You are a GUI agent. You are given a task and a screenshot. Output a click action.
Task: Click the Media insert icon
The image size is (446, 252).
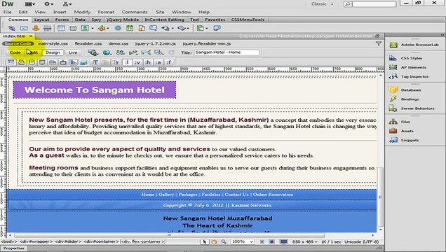pyautogui.click(x=102, y=28)
